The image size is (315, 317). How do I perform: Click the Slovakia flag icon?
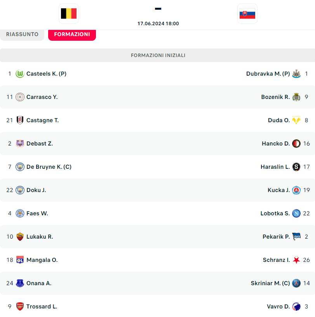tap(247, 14)
